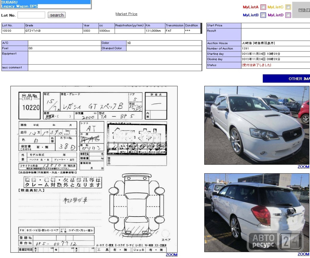Screen dimensions: 310x258
Task: Click the OTHER IMAGES button
Action: (286, 79)
